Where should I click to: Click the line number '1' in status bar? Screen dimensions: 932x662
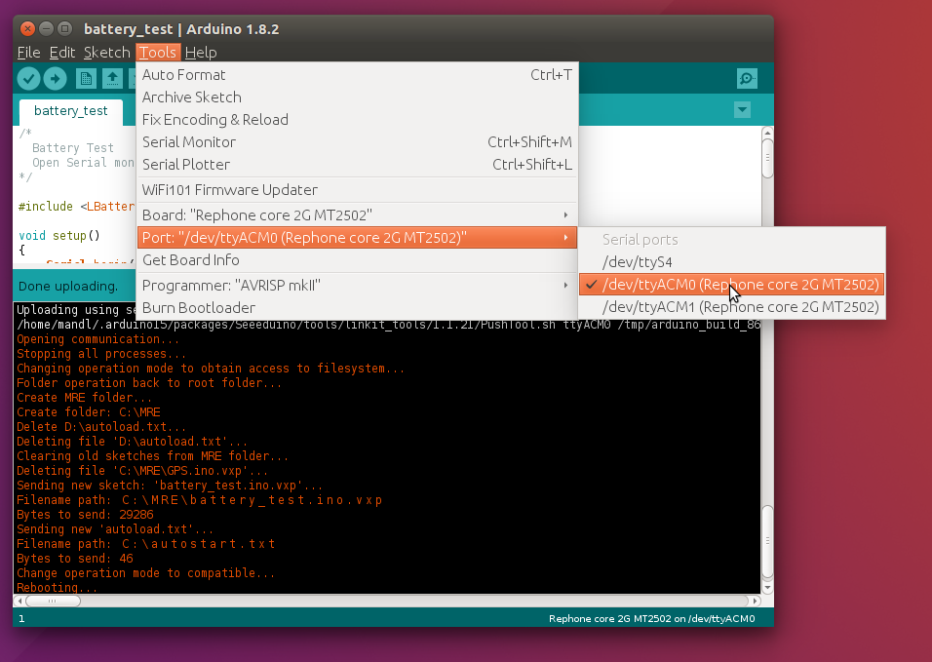click(x=21, y=619)
